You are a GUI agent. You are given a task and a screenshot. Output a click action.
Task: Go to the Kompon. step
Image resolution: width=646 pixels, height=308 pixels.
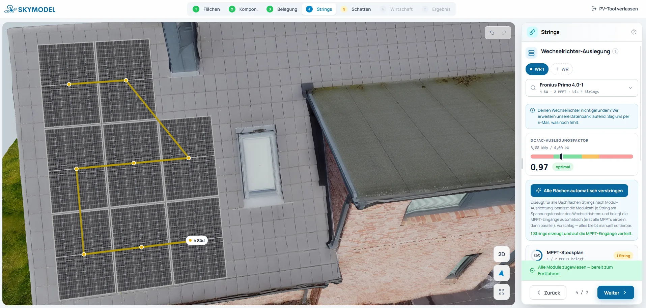243,9
